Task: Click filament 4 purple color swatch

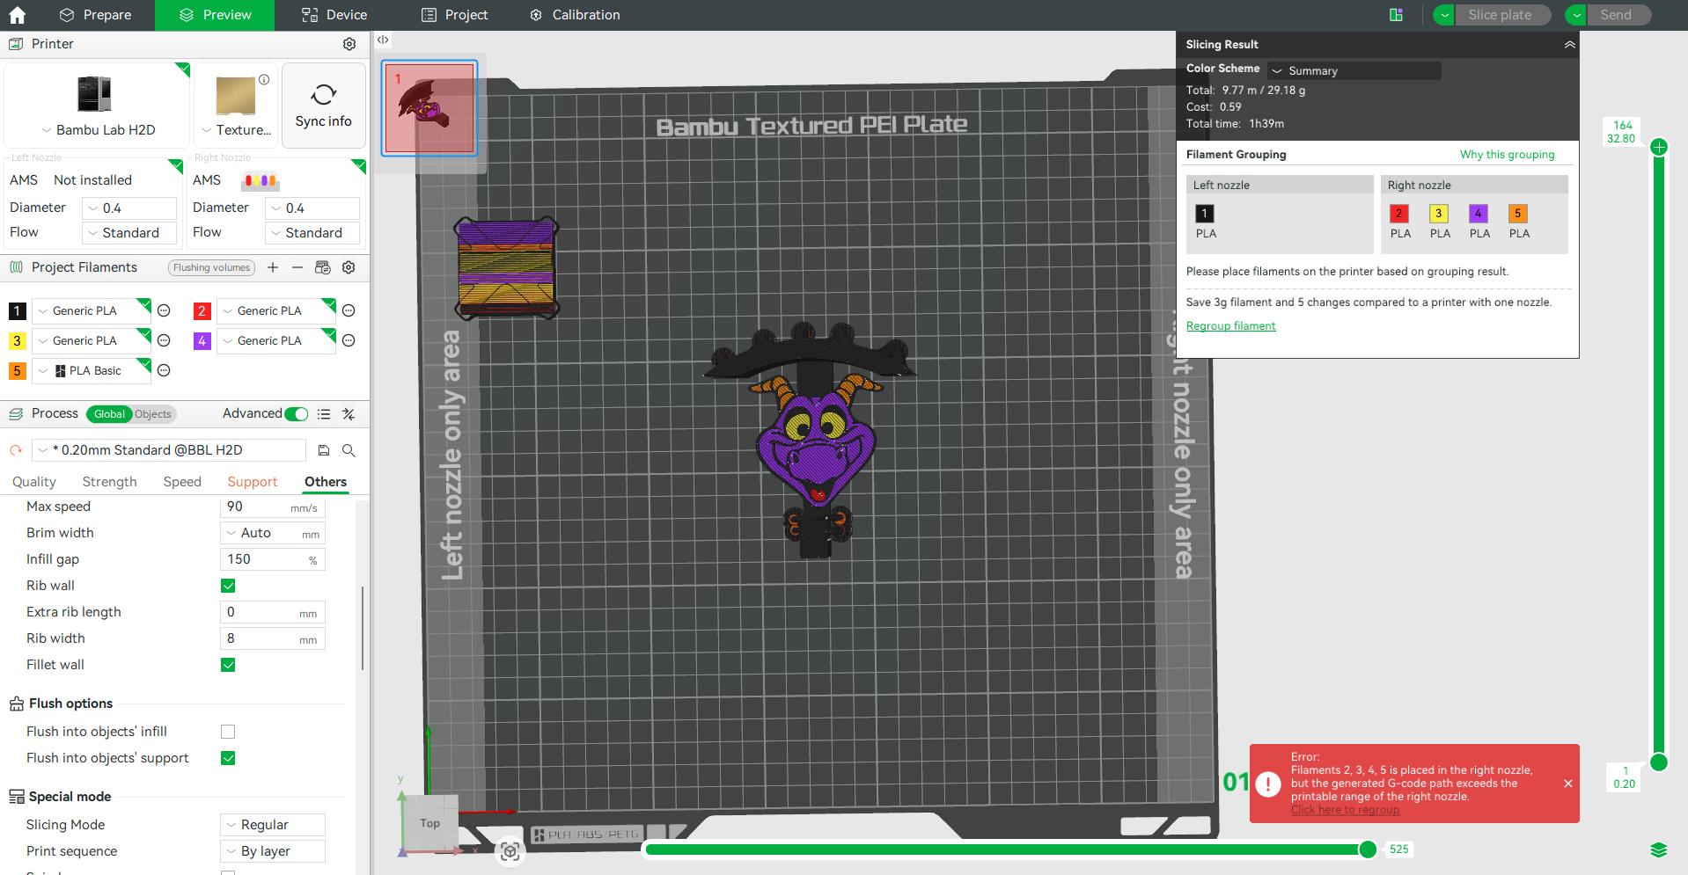Action: coord(202,340)
